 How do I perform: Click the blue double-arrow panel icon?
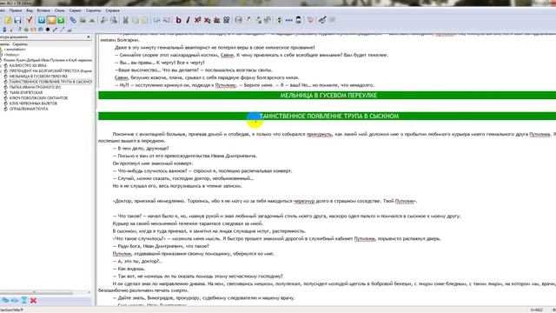click(x=15, y=301)
